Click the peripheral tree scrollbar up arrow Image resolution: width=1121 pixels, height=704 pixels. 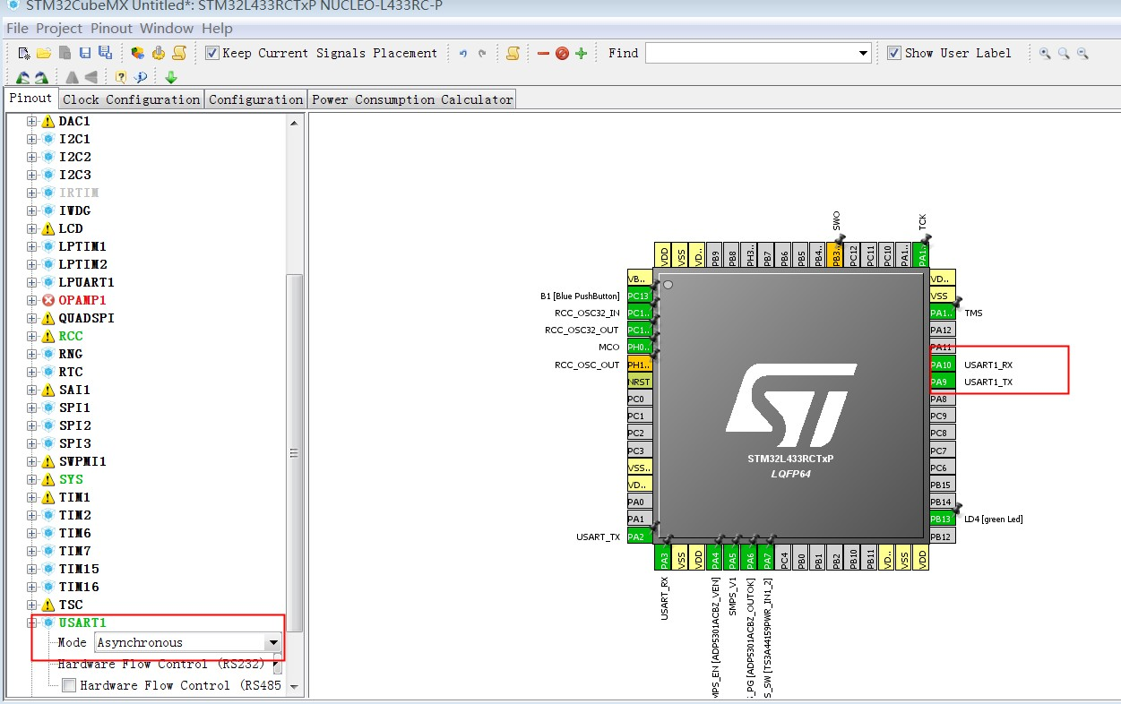tap(294, 122)
